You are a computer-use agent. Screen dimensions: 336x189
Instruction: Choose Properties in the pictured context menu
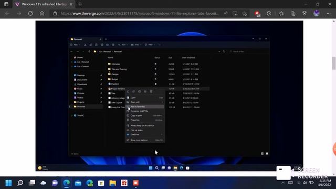tap(145, 120)
